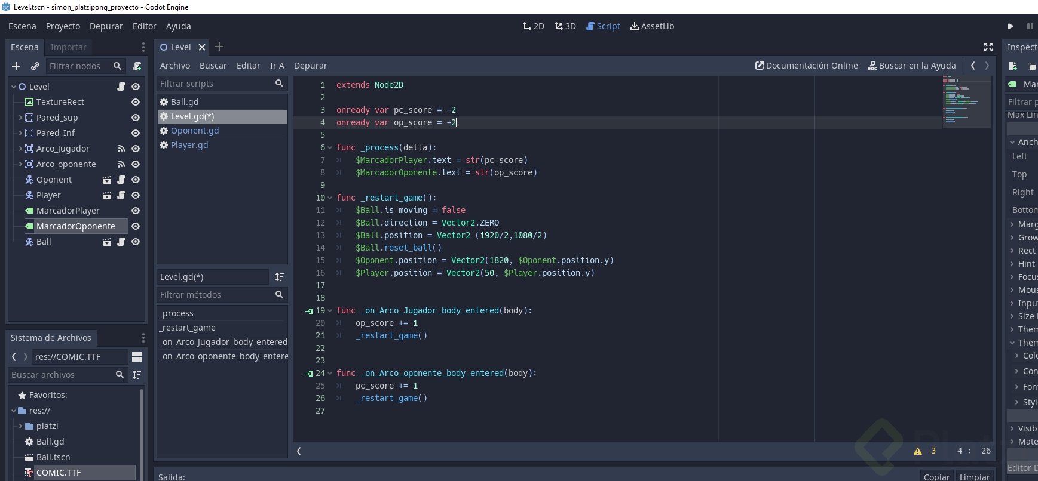Click the warning triangle in status bar

[918, 451]
